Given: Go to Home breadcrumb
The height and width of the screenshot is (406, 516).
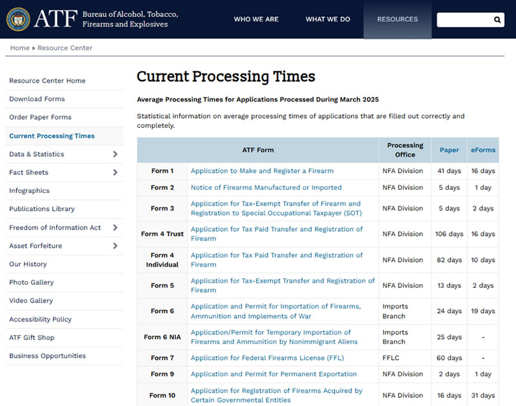Looking at the screenshot, I should tap(20, 48).
